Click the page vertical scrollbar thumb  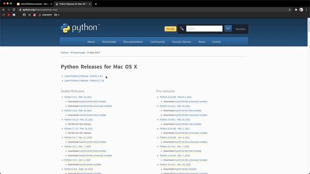(x=309, y=25)
